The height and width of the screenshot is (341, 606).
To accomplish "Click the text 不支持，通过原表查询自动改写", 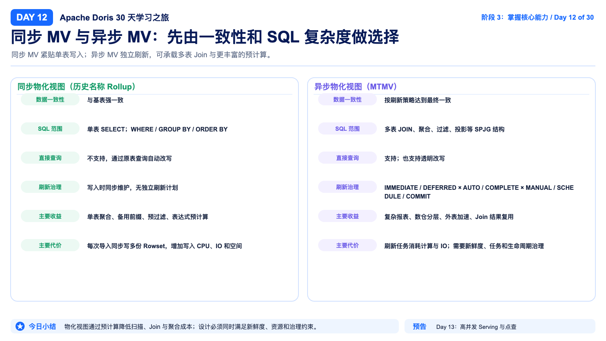I will 130,158.
